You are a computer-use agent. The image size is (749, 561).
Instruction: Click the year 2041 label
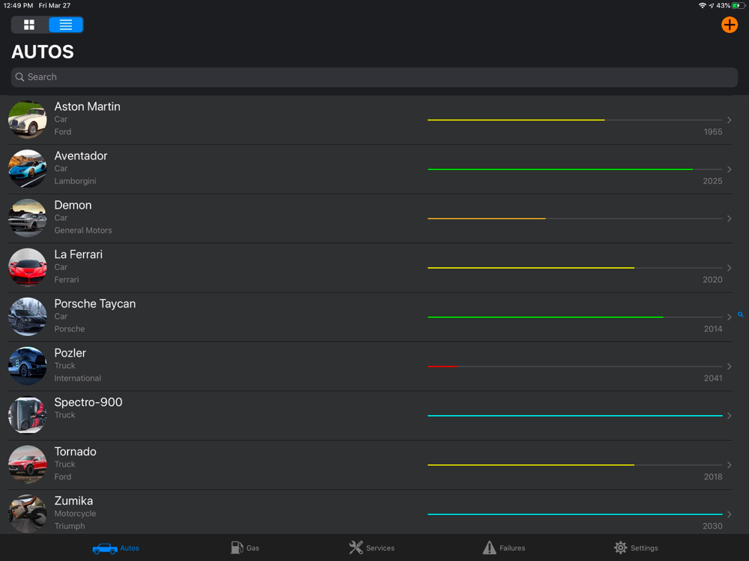(713, 378)
